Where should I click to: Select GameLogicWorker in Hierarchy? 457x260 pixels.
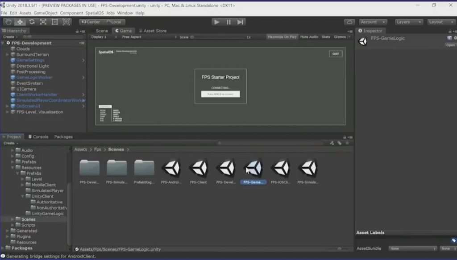pyautogui.click(x=34, y=78)
